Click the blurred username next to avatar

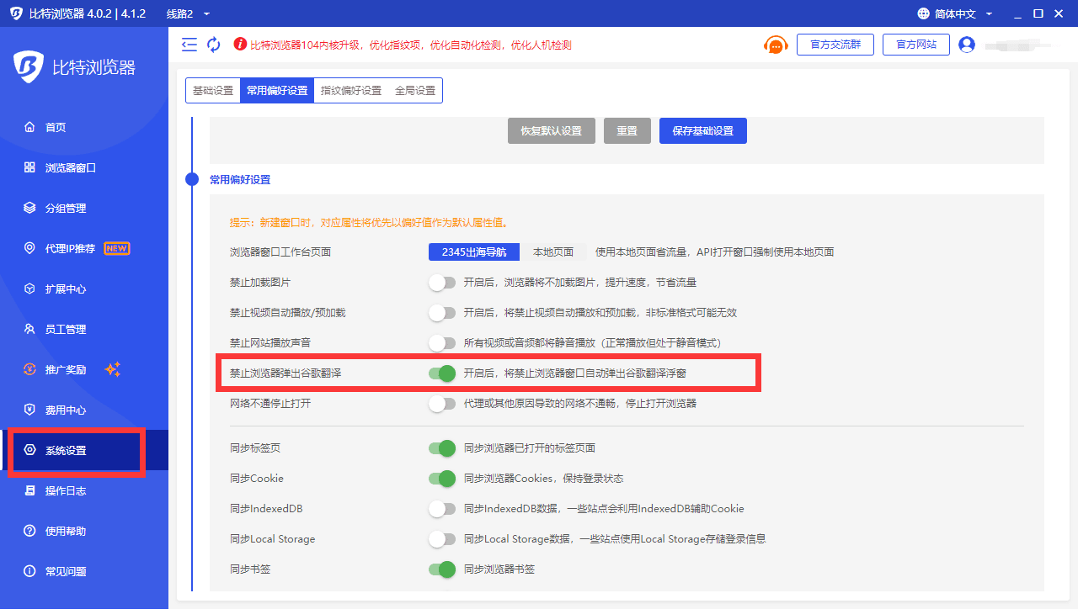click(1017, 45)
